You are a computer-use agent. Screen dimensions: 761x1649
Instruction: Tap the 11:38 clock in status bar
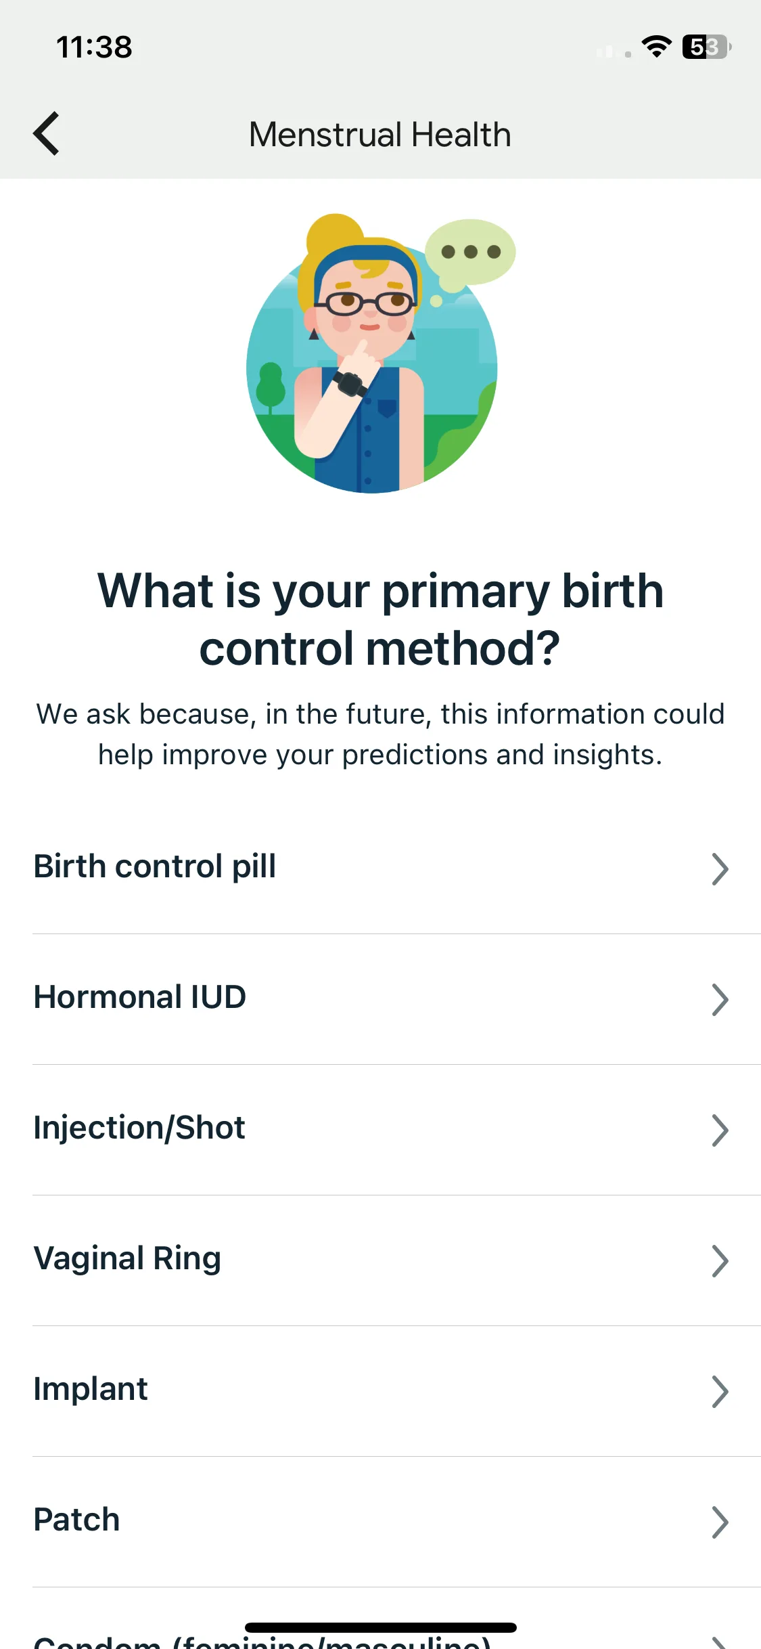[94, 47]
